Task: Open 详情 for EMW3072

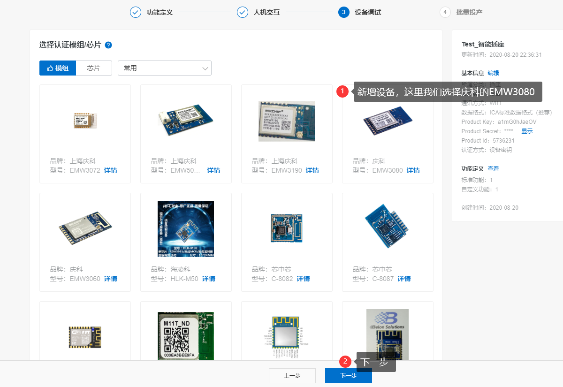Action: coord(111,170)
